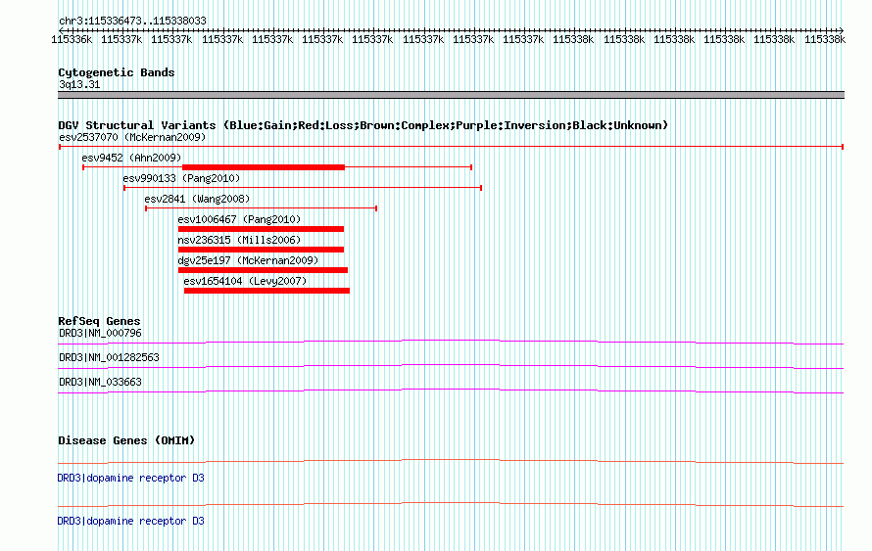The width and height of the screenshot is (872, 551).
Task: Click the esv2841 (Wang2008) variant label
Action: click(197, 199)
